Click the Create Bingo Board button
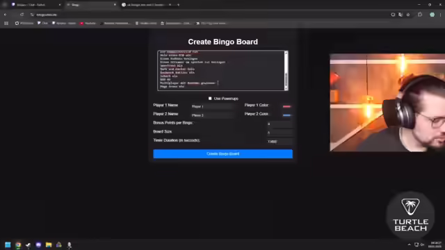Screen dimensions: 445x250 (x=222, y=153)
